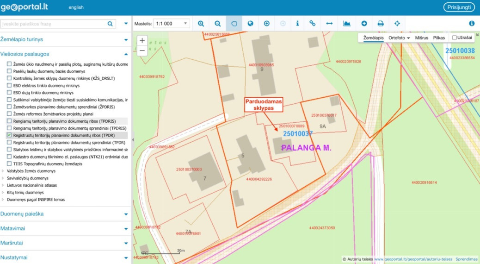Switch basemap to Mišrus
This screenshot has width=480, height=264.
[422, 38]
